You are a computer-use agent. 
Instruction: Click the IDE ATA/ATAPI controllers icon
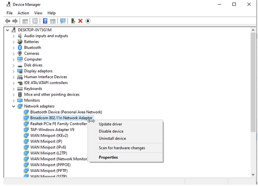(20, 83)
